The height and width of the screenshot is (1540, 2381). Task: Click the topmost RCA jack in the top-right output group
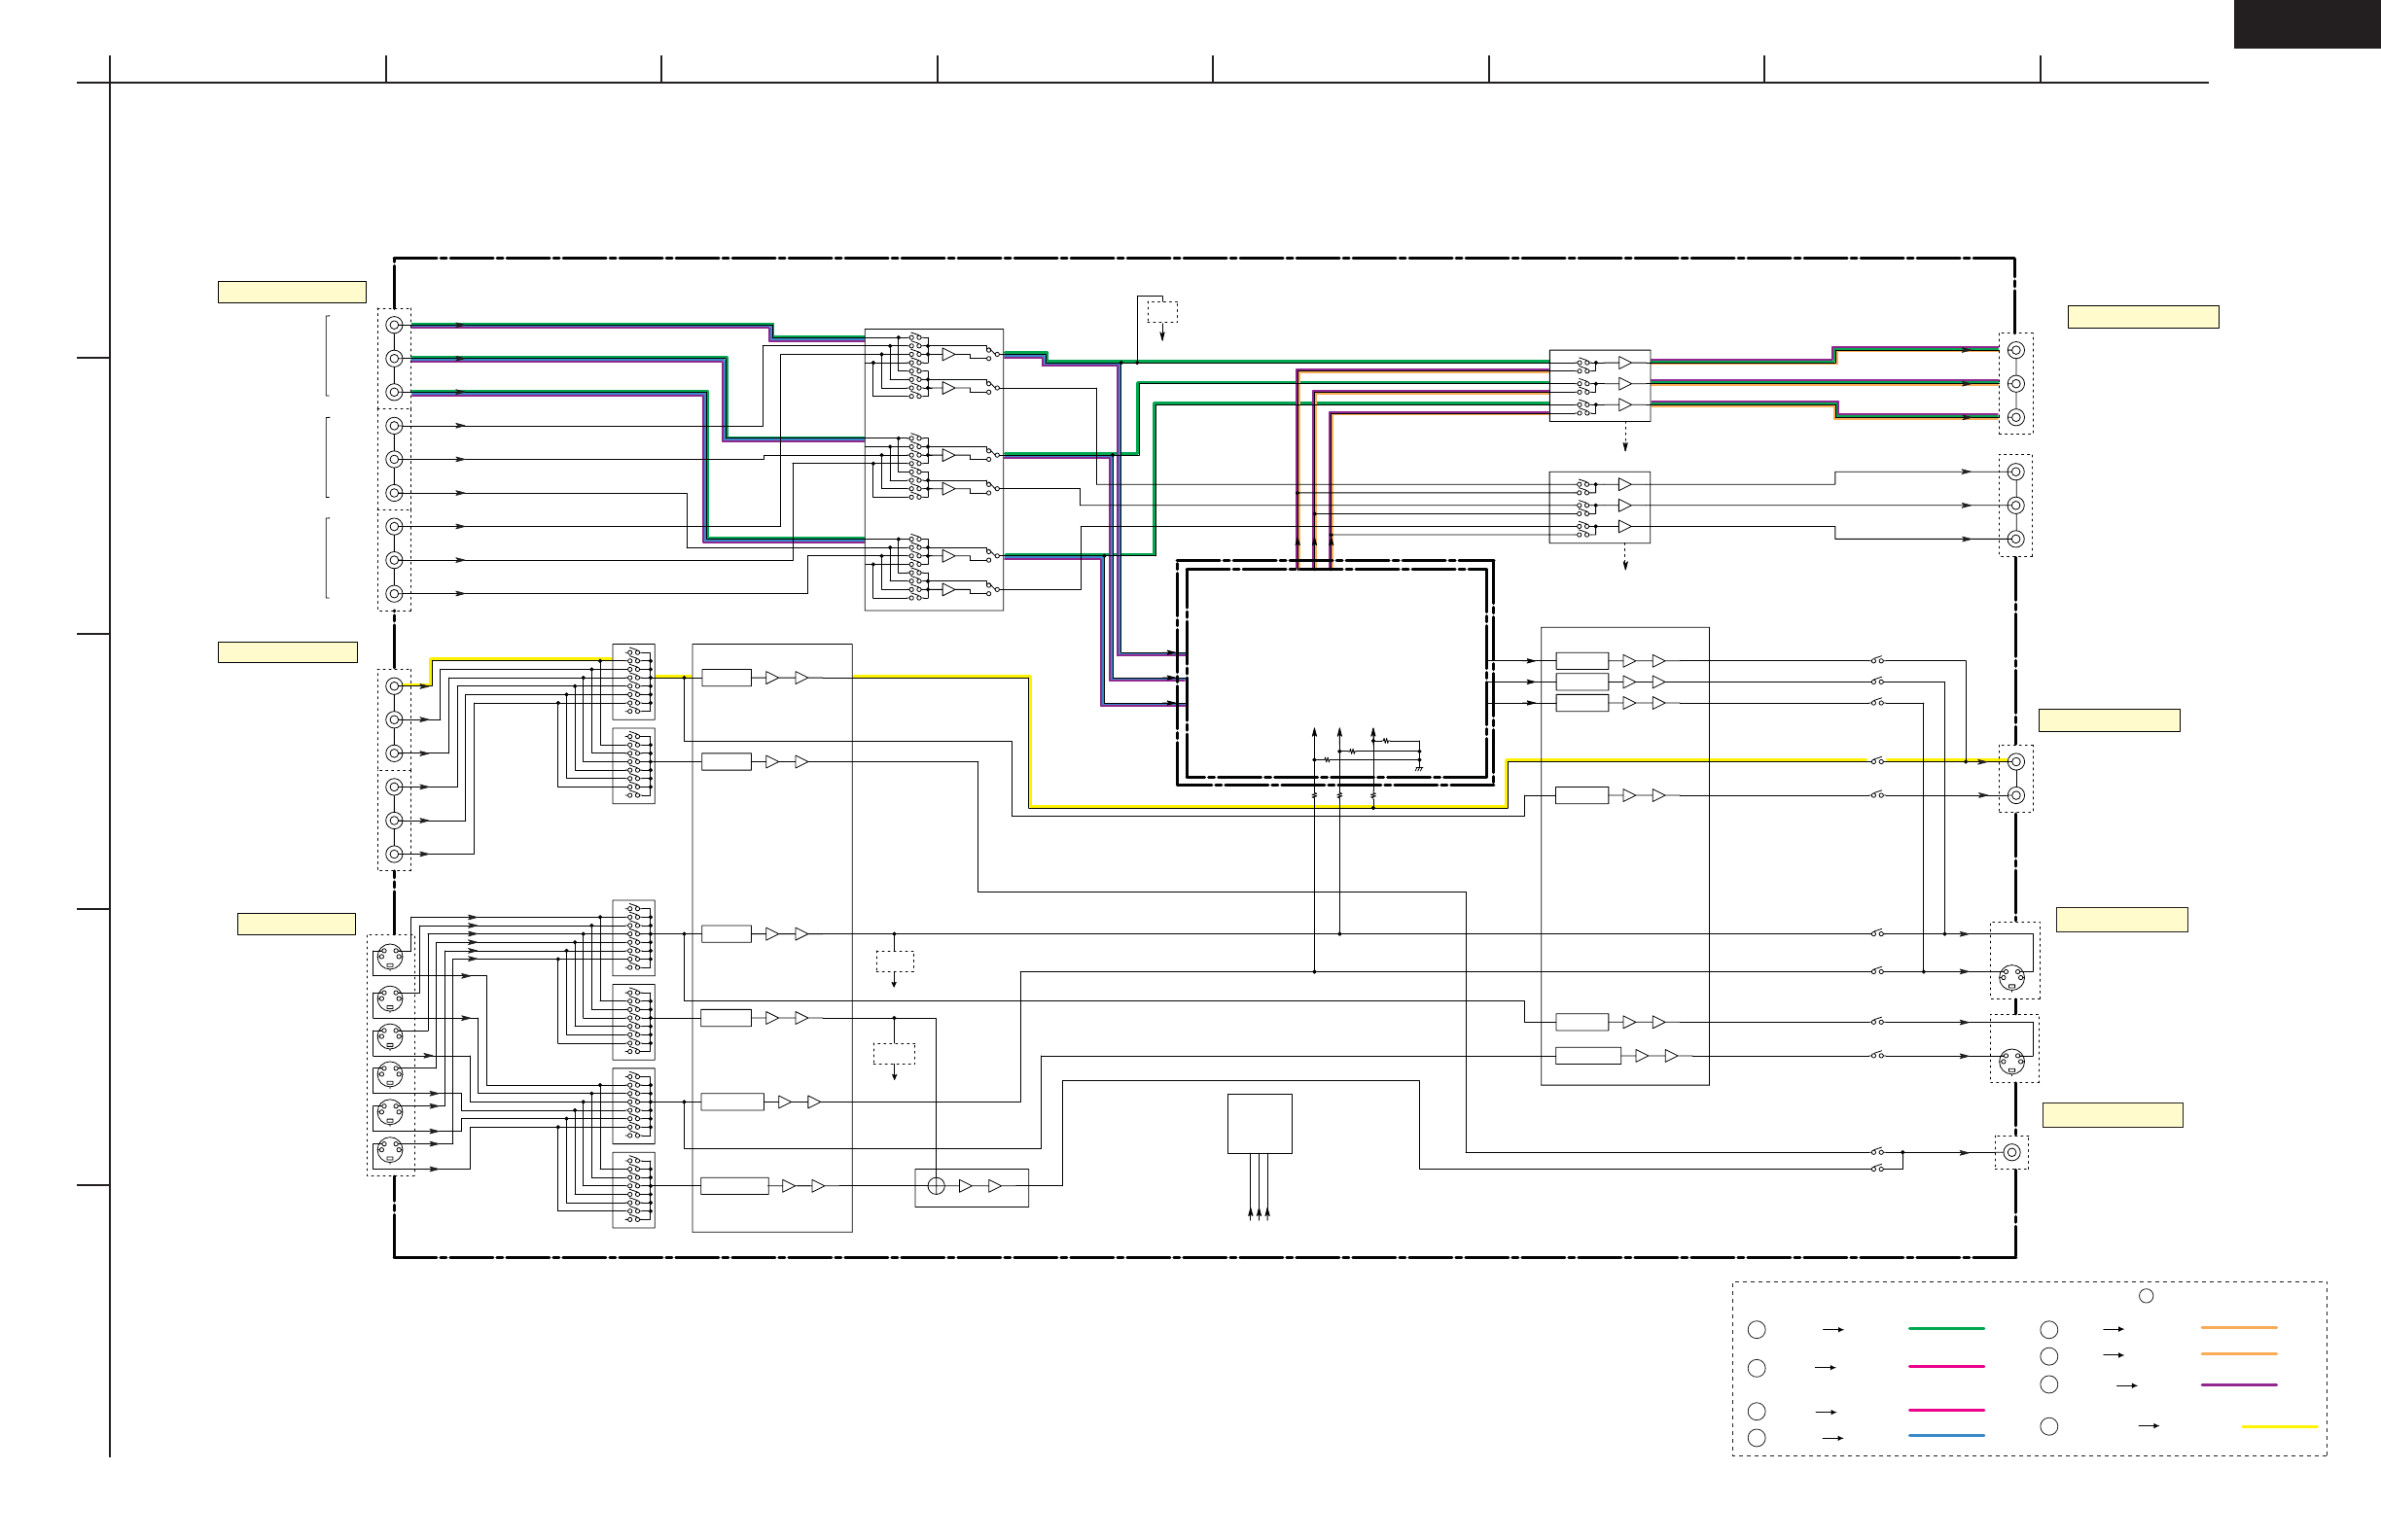[x=2016, y=350]
